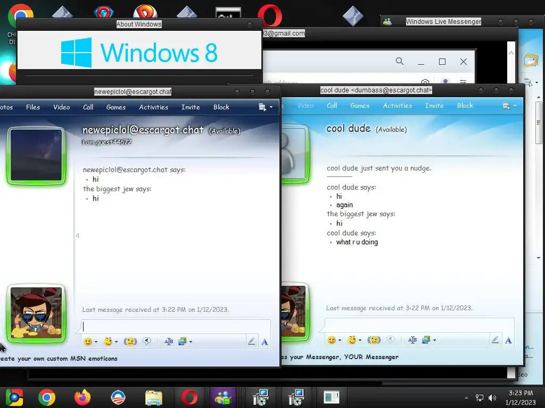Open smiley emoticon picker in cool dude chat
The width and height of the screenshot is (545, 408).
click(332, 340)
